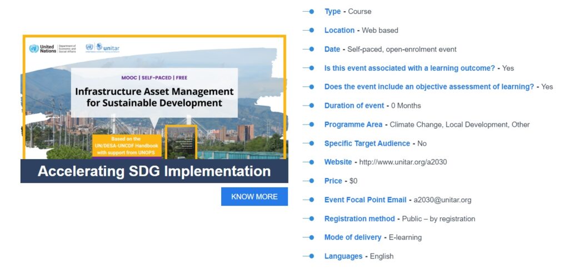Open the Accelerating SDG Implementation banner title
Image resolution: width=569 pixels, height=268 pixels.
pos(154,171)
